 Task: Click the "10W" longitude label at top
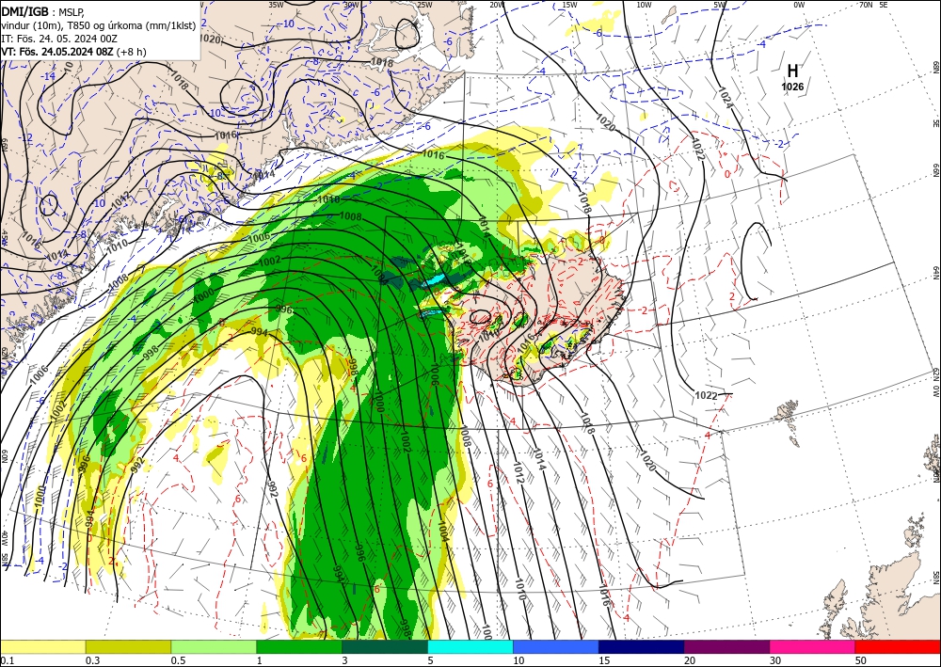[644, 5]
